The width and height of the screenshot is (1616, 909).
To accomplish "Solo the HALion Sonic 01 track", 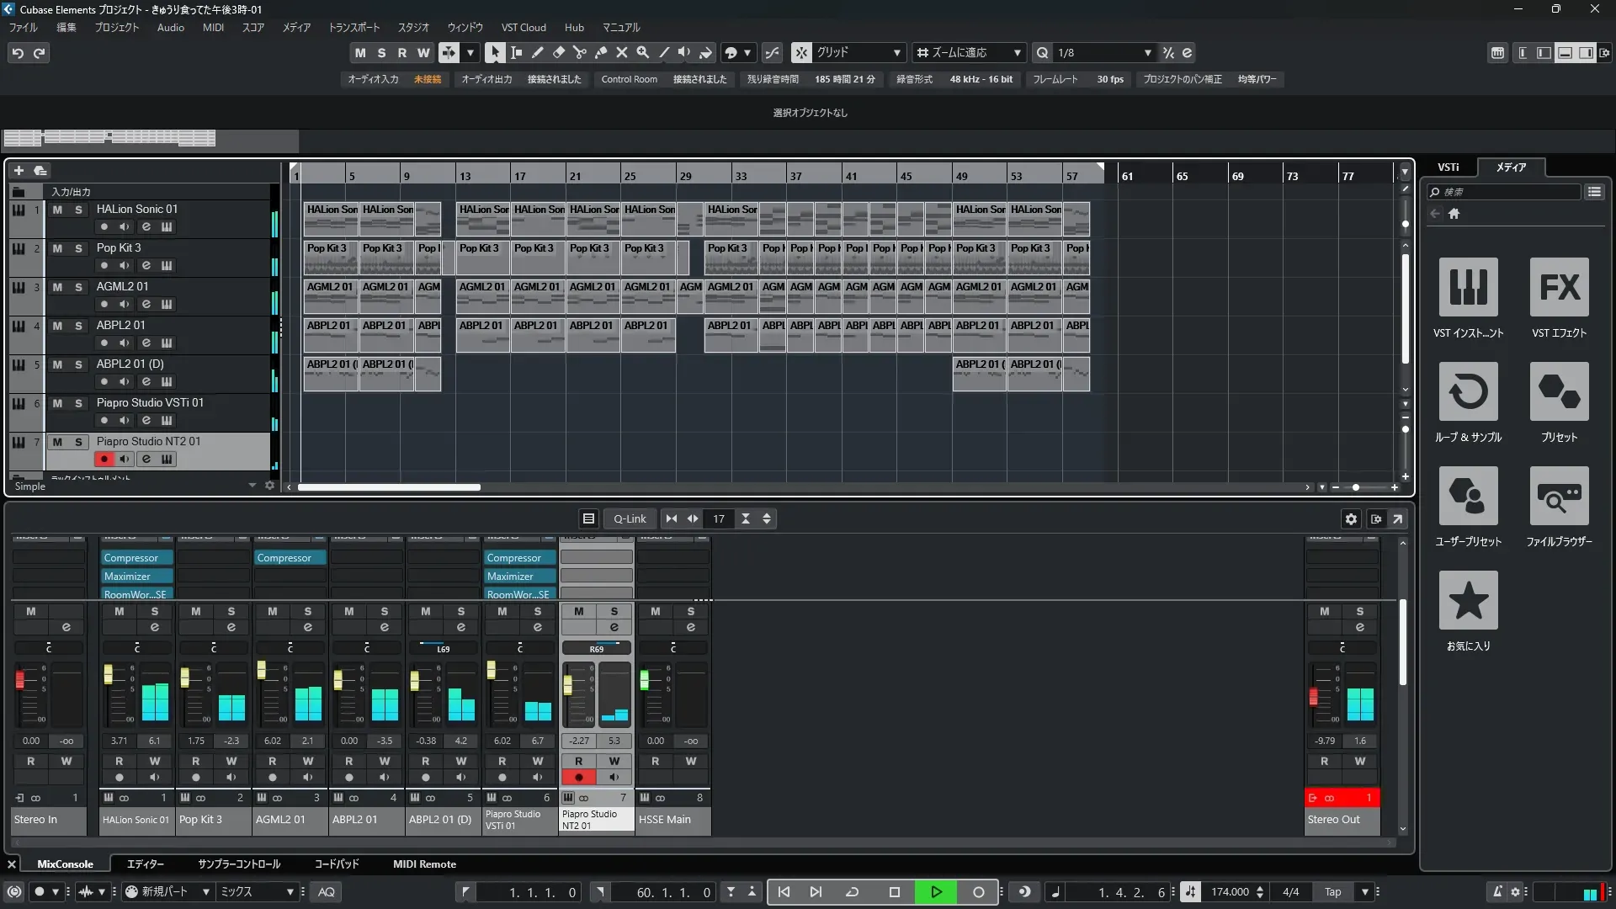I will [x=78, y=210].
